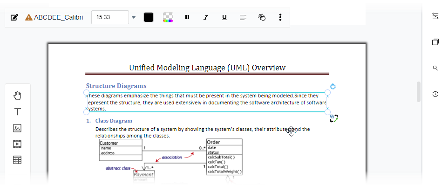Open the history clock icon
The height and width of the screenshot is (185, 448).
(x=435, y=94)
